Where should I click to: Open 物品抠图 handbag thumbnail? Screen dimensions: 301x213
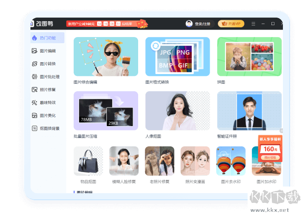click(88, 161)
